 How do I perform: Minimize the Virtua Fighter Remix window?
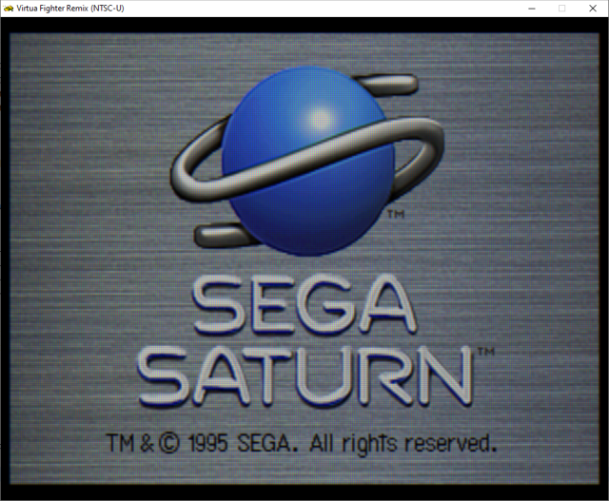532,9
